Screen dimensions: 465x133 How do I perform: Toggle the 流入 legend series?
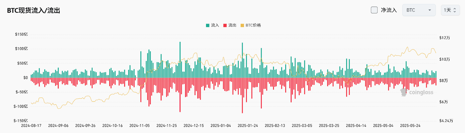point(213,25)
